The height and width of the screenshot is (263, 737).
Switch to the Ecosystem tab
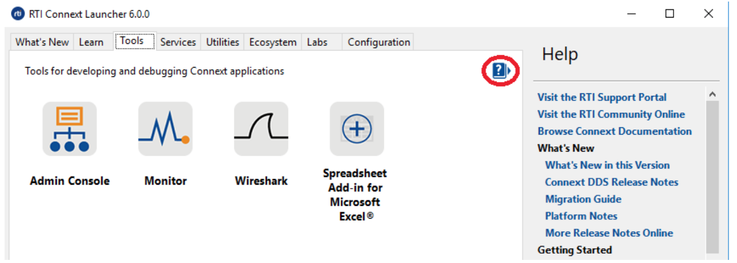[273, 42]
